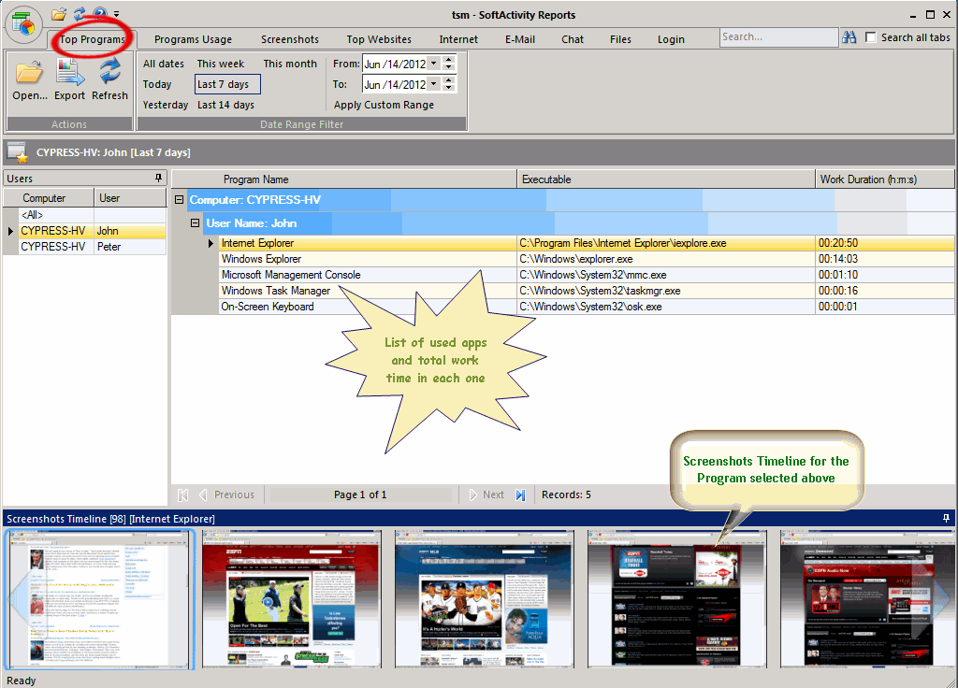Decrease the To date with down spinner
Screen dimensions: 958x688
[449, 88]
